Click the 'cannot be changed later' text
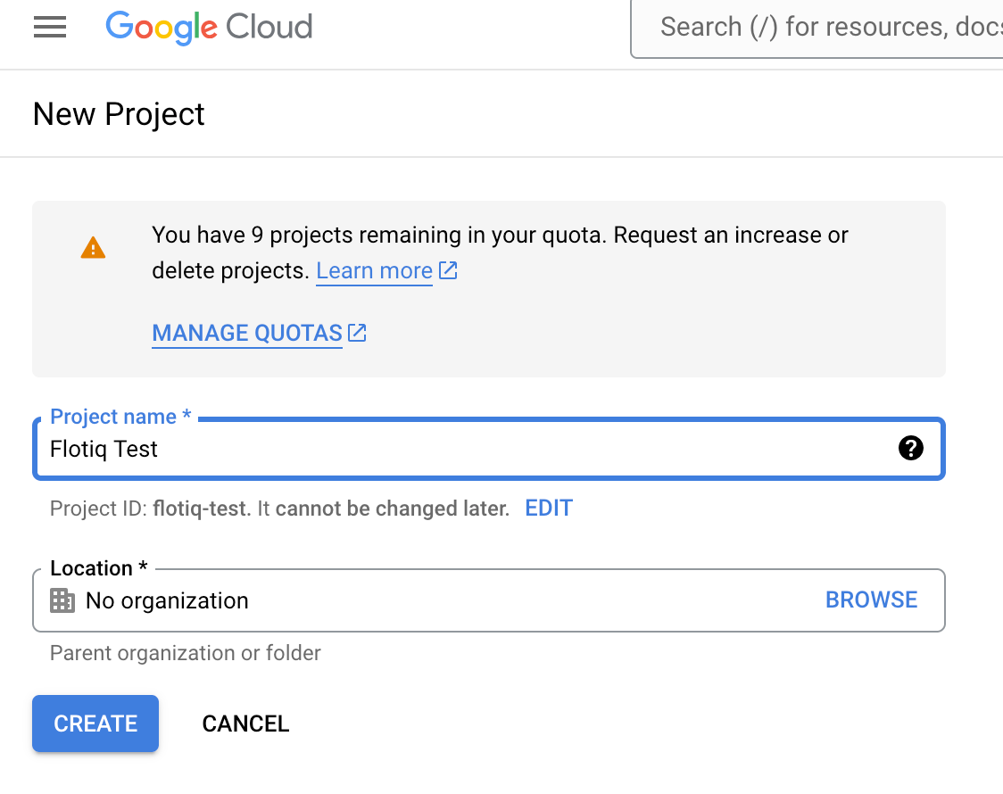This screenshot has height=794, width=1003. (392, 509)
